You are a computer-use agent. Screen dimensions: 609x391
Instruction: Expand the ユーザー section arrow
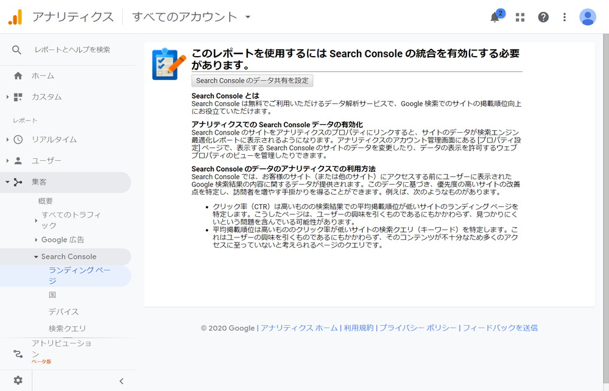(x=7, y=161)
